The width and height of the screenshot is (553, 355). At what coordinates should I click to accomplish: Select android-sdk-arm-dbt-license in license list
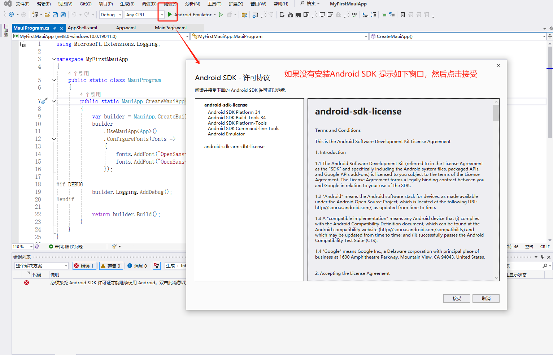(x=234, y=147)
